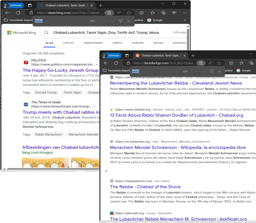The height and width of the screenshot is (223, 256).
Task: Open Favorieten import folder in Bing window
Action: click(x=18, y=20)
